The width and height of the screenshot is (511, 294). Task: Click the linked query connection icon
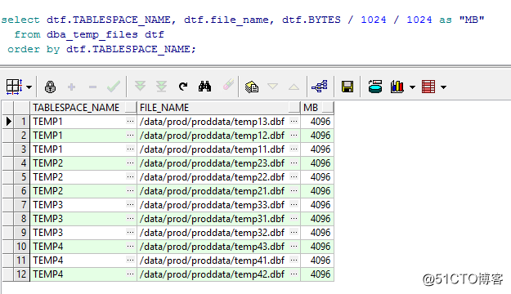tap(320, 87)
